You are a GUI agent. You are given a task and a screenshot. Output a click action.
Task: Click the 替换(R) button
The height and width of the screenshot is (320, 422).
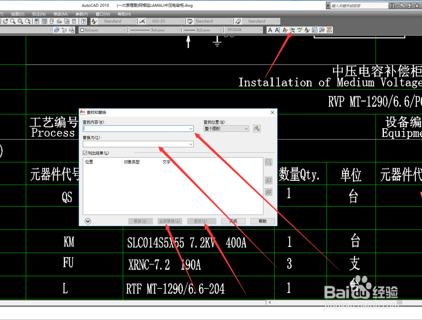click(141, 221)
